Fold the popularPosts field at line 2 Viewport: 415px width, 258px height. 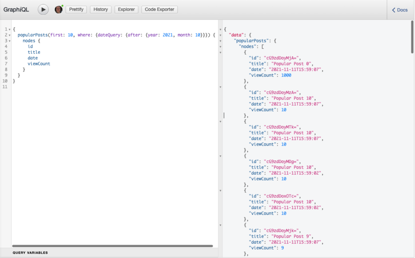(x=9, y=35)
